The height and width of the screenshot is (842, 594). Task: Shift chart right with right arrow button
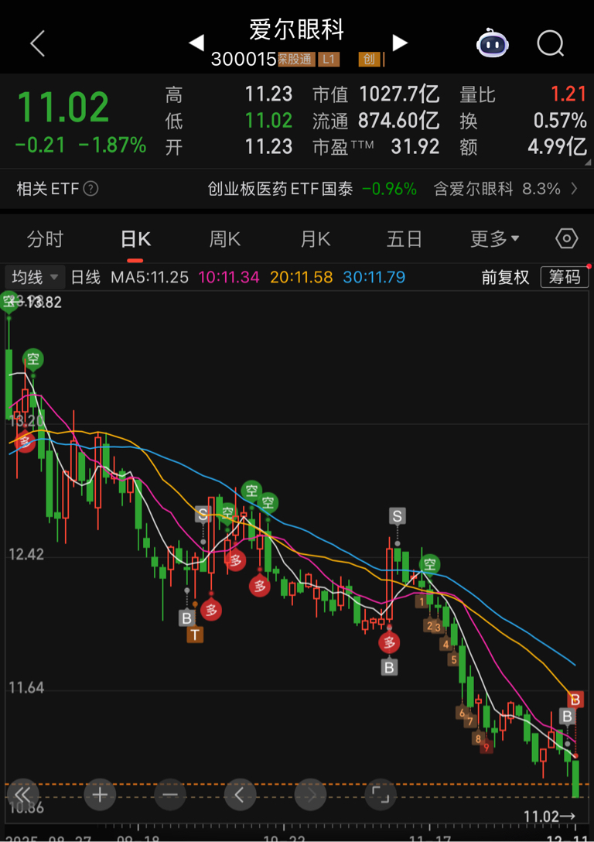tap(310, 794)
